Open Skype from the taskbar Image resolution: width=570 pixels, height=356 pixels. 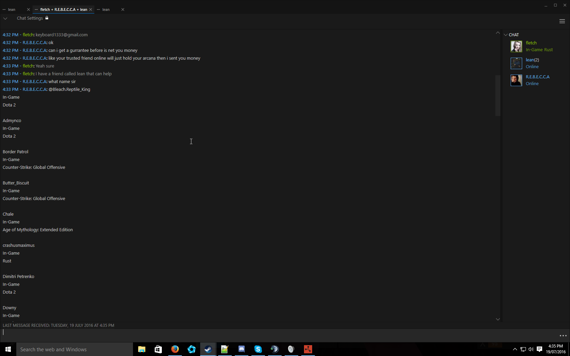pyautogui.click(x=258, y=349)
